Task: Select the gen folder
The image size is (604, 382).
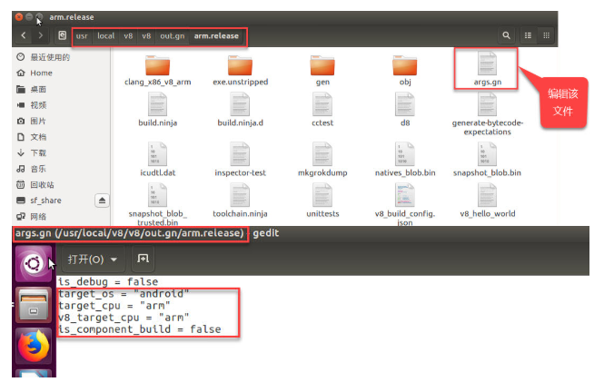Action: (x=322, y=71)
